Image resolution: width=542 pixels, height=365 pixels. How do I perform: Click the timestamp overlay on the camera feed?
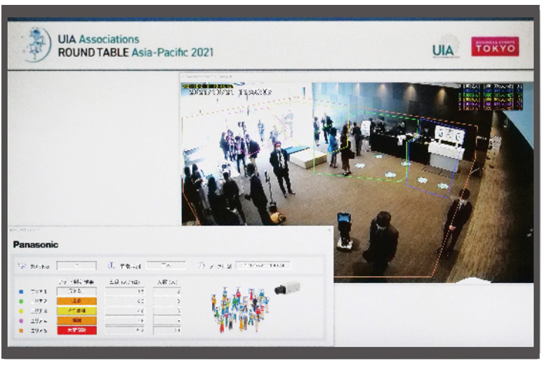coord(226,89)
